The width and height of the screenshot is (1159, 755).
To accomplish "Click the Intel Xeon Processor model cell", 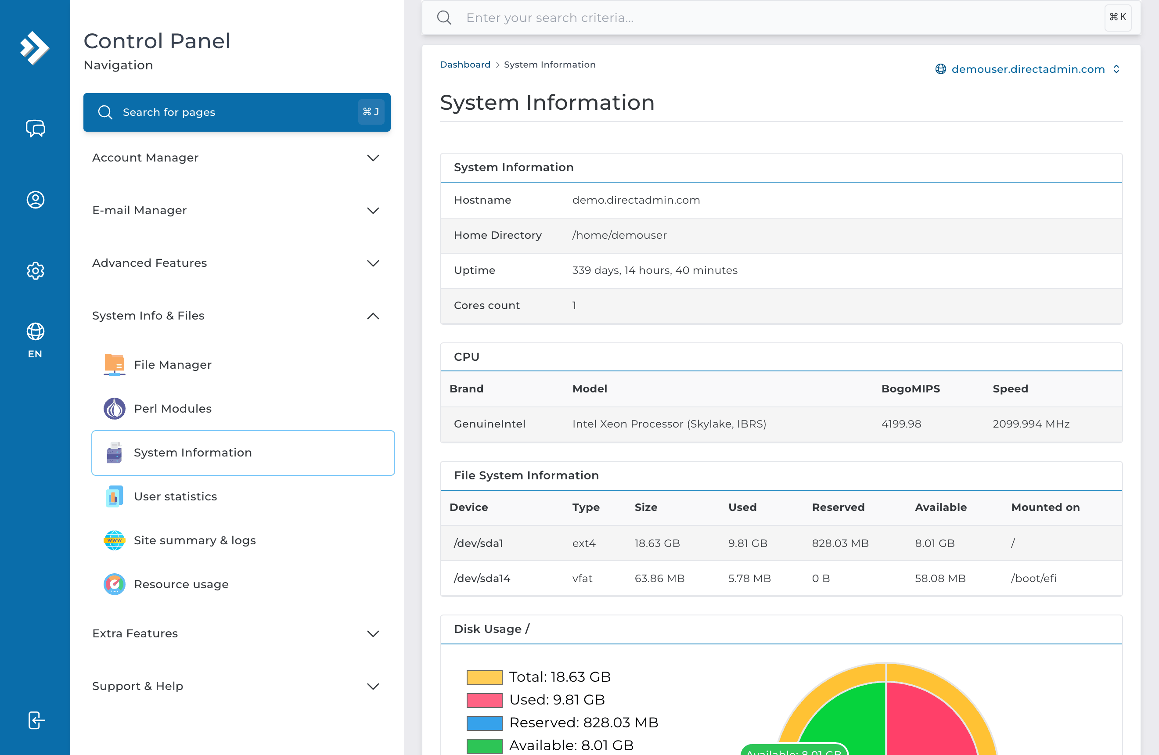I will click(x=669, y=424).
